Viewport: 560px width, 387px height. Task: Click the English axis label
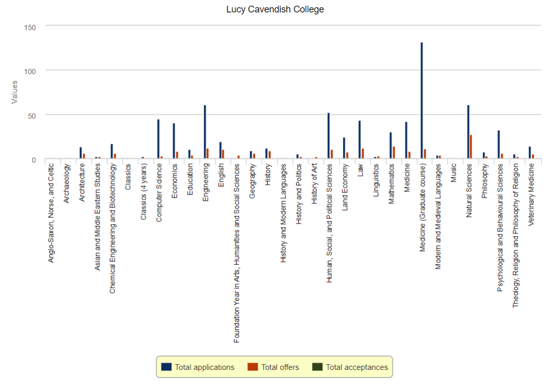(x=221, y=175)
